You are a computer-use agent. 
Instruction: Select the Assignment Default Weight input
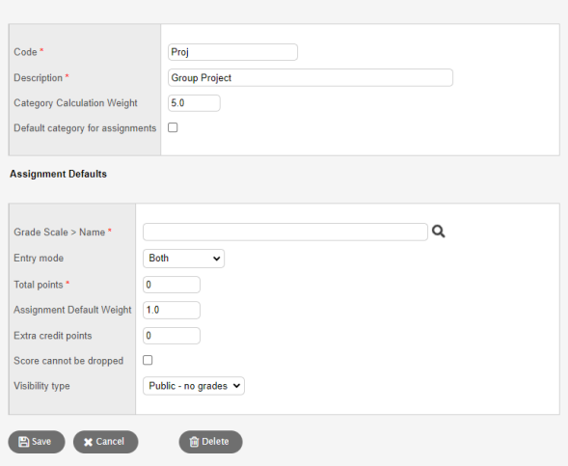[x=172, y=310]
